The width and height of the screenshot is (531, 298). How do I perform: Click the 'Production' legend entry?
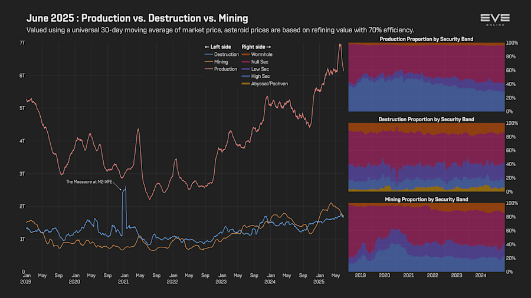click(221, 69)
